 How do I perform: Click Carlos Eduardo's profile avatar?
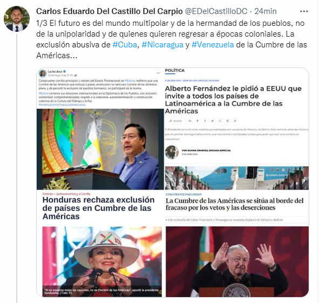[17, 19]
